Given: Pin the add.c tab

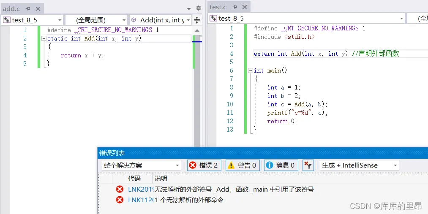Looking at the screenshot, I should [x=28, y=9].
